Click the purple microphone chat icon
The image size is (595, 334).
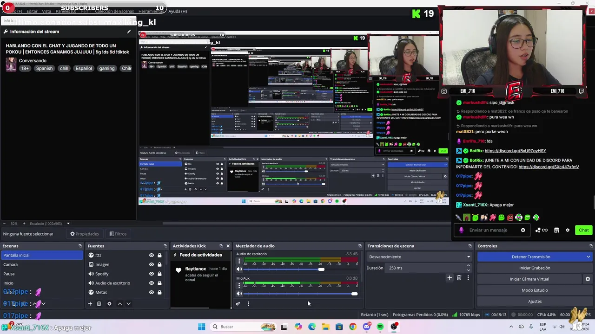pyautogui.click(x=461, y=230)
